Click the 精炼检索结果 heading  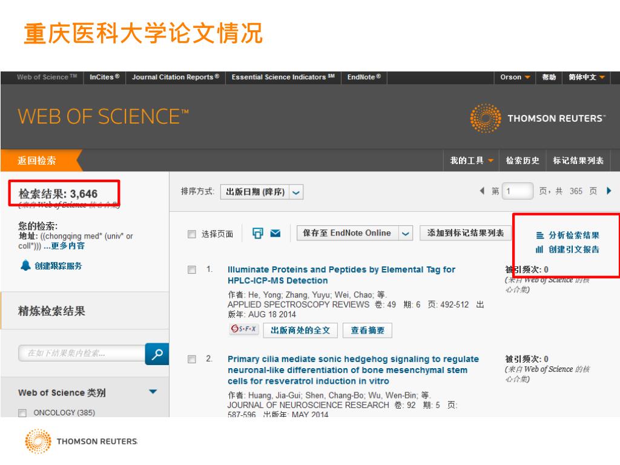[52, 311]
